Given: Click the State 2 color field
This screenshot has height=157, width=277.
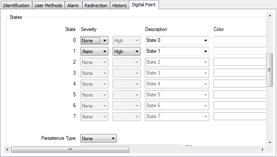Looking at the screenshot, I should coord(240,62).
